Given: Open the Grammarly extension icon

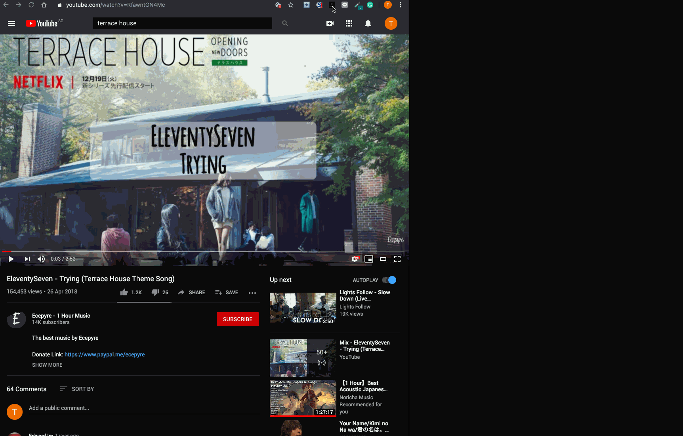Looking at the screenshot, I should [370, 5].
